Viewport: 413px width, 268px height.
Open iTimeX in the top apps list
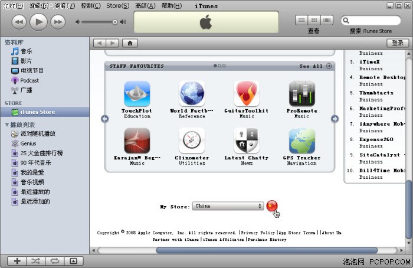click(369, 62)
